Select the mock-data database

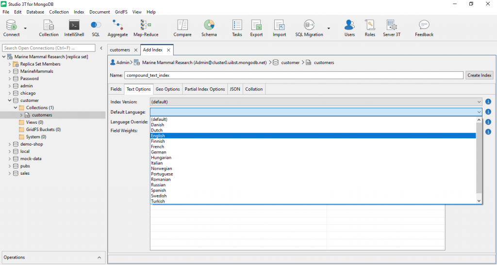coord(31,159)
